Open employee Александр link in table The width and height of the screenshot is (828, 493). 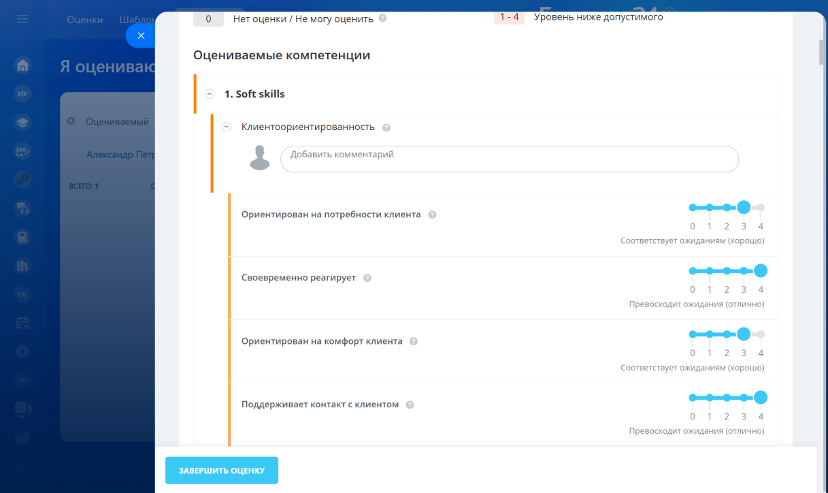(x=120, y=155)
